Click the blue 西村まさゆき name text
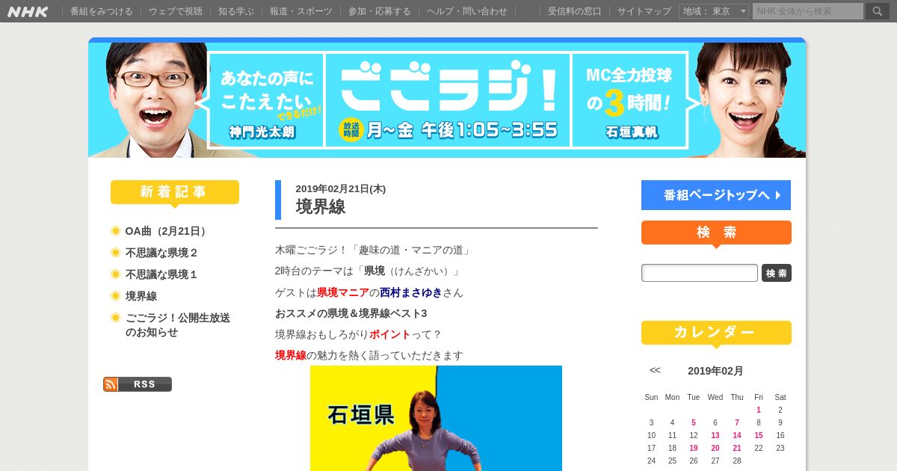This screenshot has height=471, width=897. (x=411, y=292)
